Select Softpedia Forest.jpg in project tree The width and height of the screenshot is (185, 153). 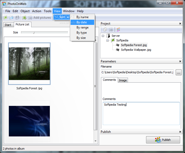tap(134, 45)
